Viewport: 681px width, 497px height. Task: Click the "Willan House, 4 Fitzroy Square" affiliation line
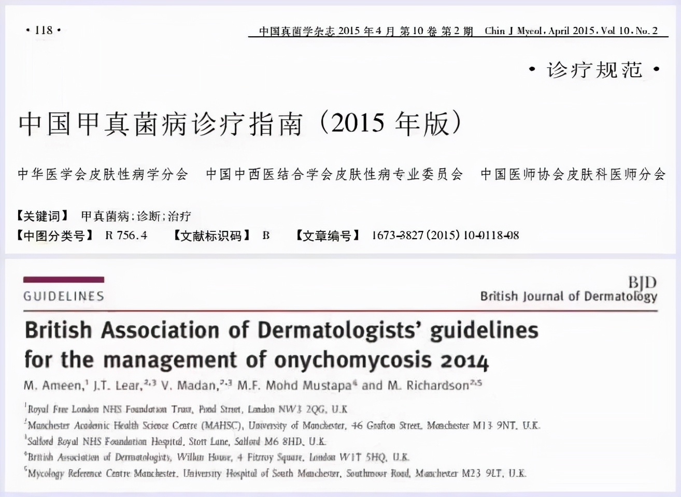(x=216, y=457)
